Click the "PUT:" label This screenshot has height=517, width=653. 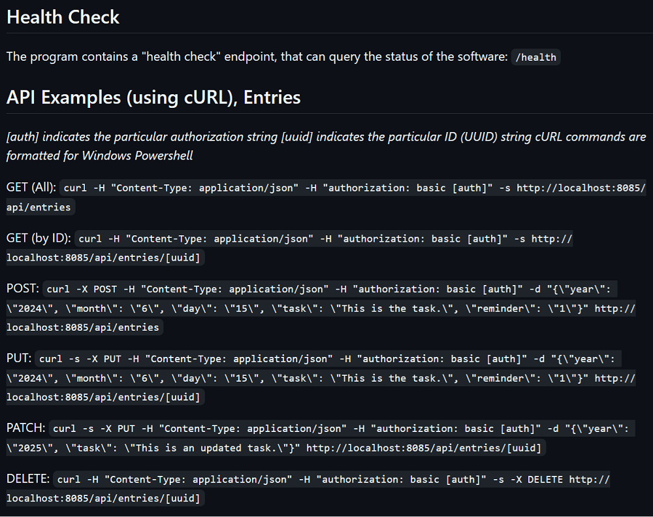click(x=19, y=358)
